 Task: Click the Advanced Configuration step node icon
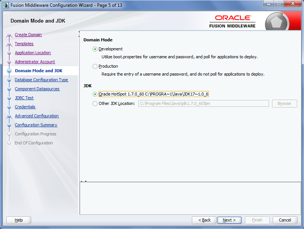9,116
